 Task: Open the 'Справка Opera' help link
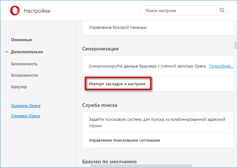point(25,116)
